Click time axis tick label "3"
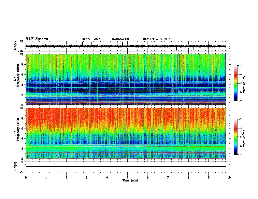 pos(87,178)
